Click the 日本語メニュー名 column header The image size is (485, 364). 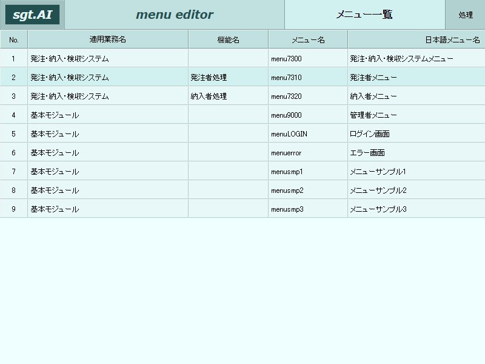[x=416, y=39]
